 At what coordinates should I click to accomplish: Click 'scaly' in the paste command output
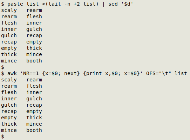tap(9, 11)
